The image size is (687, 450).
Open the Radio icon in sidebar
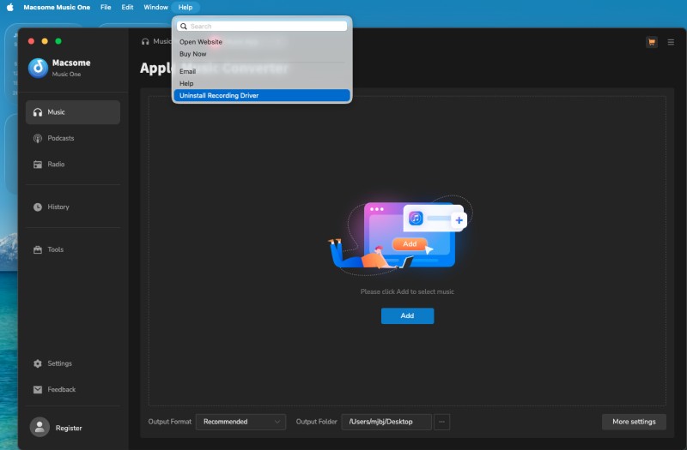click(x=38, y=165)
